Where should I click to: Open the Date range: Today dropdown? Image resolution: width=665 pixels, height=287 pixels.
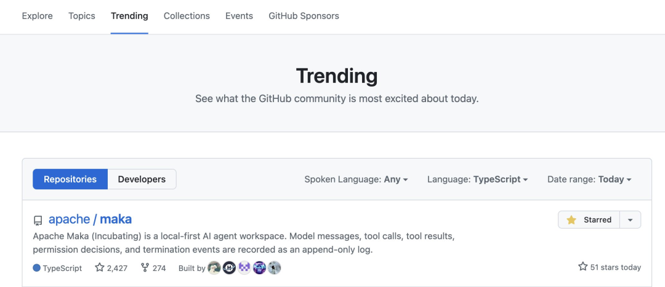(589, 179)
